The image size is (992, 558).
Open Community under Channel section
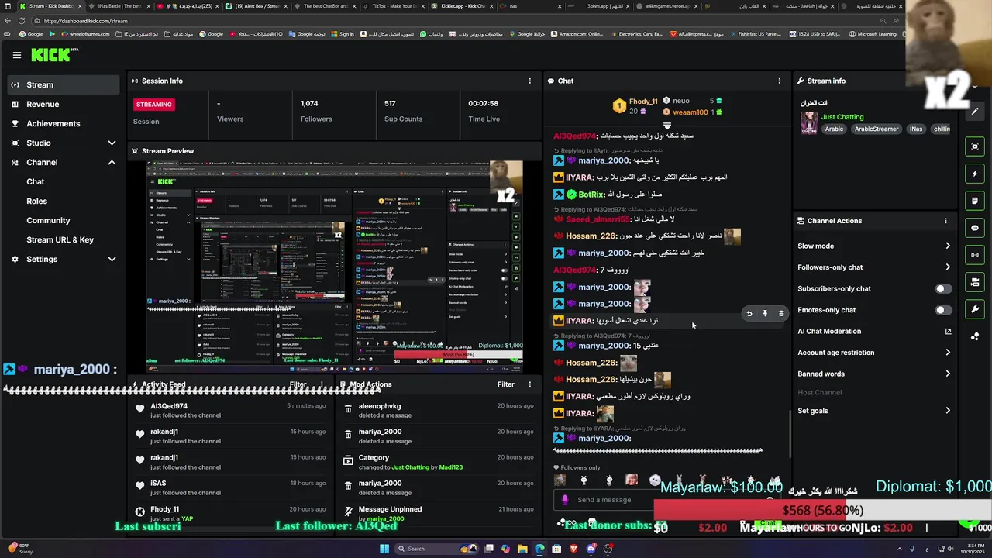pyautogui.click(x=48, y=221)
